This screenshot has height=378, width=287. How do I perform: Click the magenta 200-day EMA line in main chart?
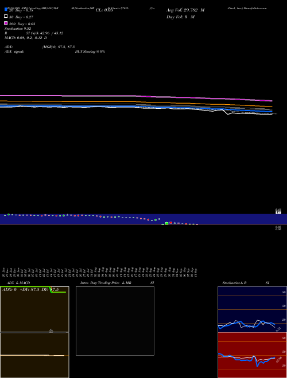[x=135, y=96]
